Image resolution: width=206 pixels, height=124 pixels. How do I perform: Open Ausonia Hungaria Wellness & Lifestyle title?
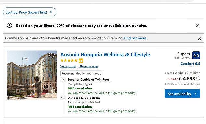(x=105, y=55)
